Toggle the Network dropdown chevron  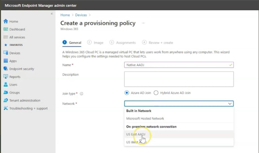pos(230,104)
